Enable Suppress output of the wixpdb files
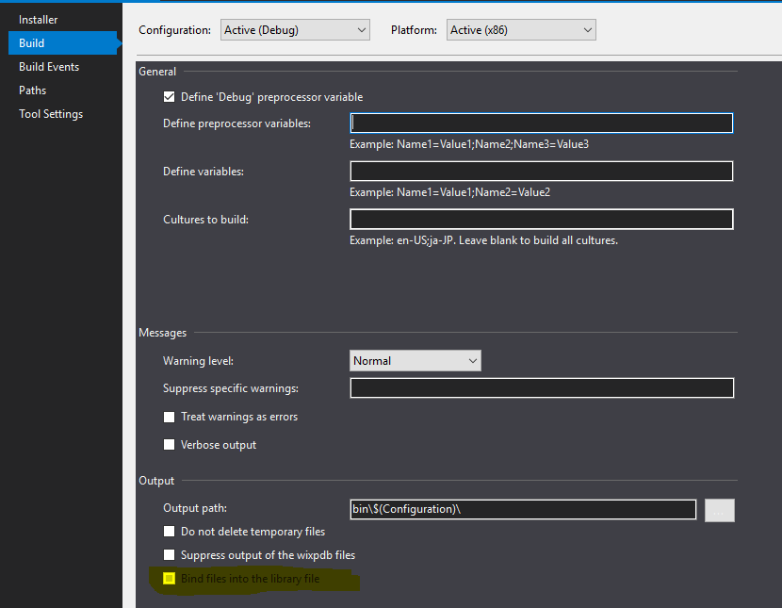782x608 pixels. [169, 555]
